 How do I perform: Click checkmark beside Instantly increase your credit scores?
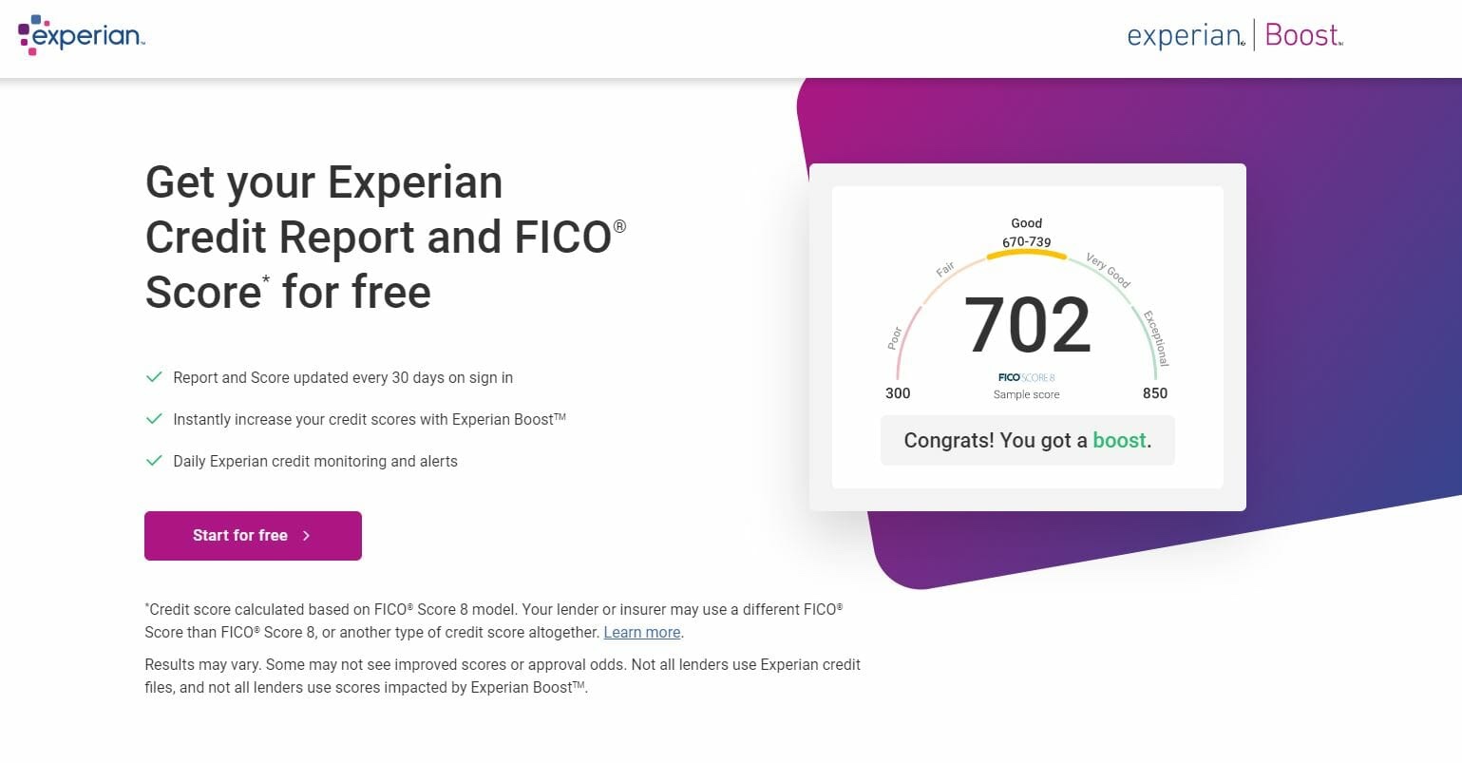tap(153, 419)
